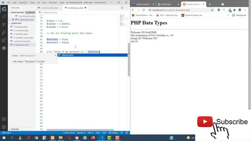Image resolution: width=251 pixels, height=141 pixels.
Task: Open the feedback icon in the status bar
Action: click(x=122, y=133)
